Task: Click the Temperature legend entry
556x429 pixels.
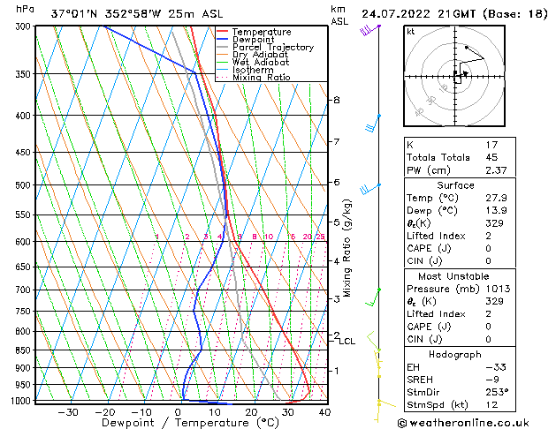Action: [x=262, y=32]
